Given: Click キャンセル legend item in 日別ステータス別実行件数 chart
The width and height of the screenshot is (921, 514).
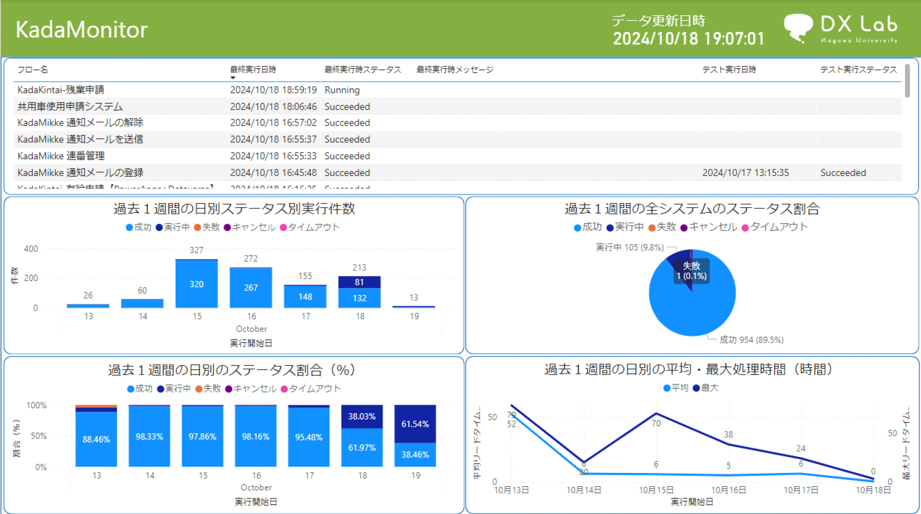Looking at the screenshot, I should 250,228.
